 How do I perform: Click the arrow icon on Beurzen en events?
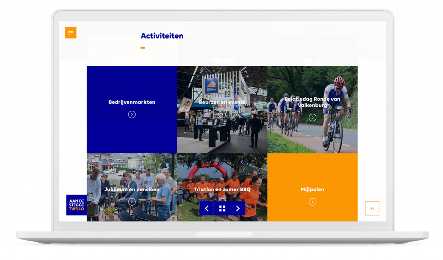click(222, 114)
